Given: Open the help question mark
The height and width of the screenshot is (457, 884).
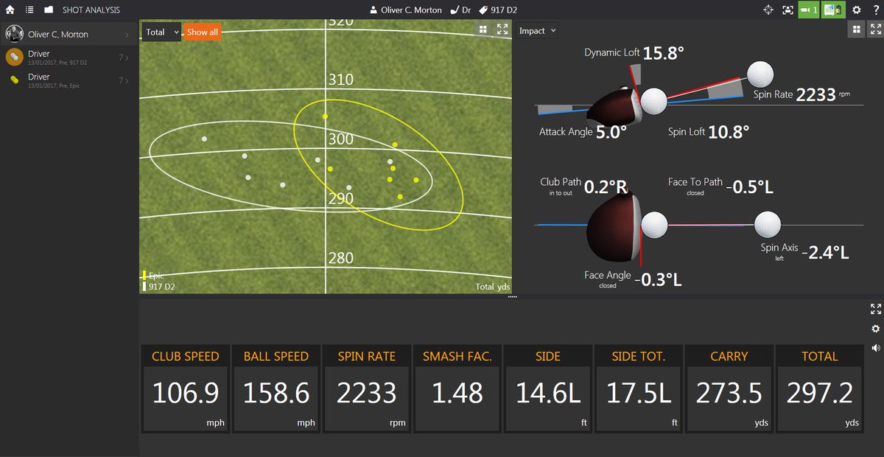Looking at the screenshot, I should click(x=876, y=10).
